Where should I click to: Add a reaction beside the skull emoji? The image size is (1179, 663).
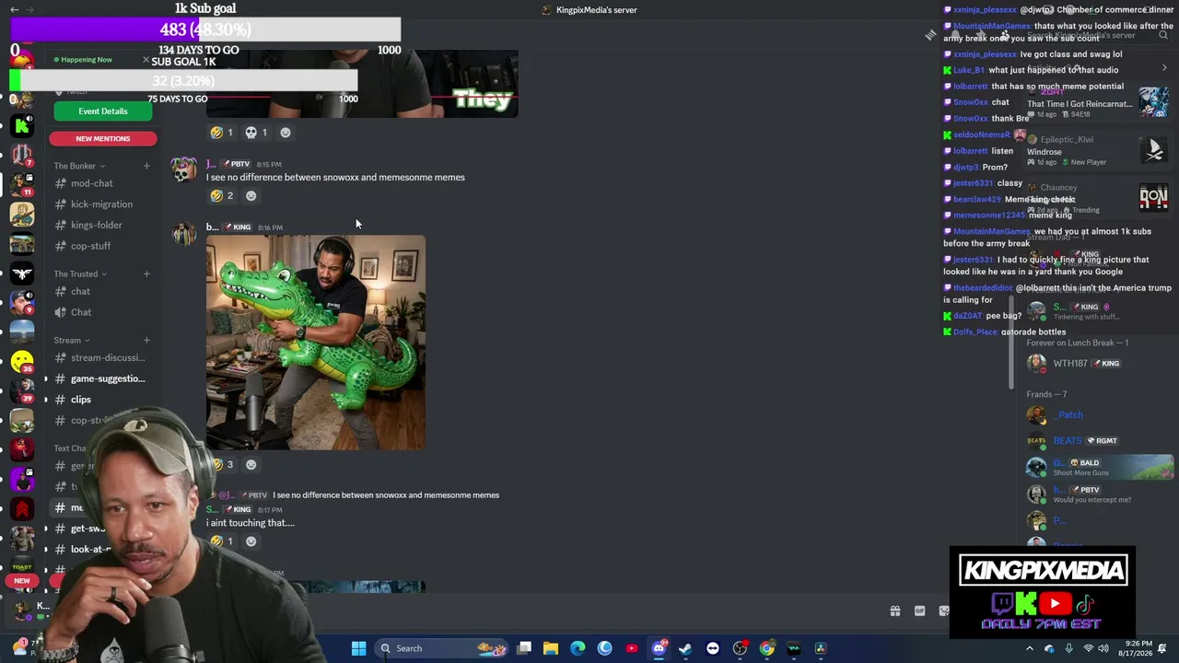286,133
